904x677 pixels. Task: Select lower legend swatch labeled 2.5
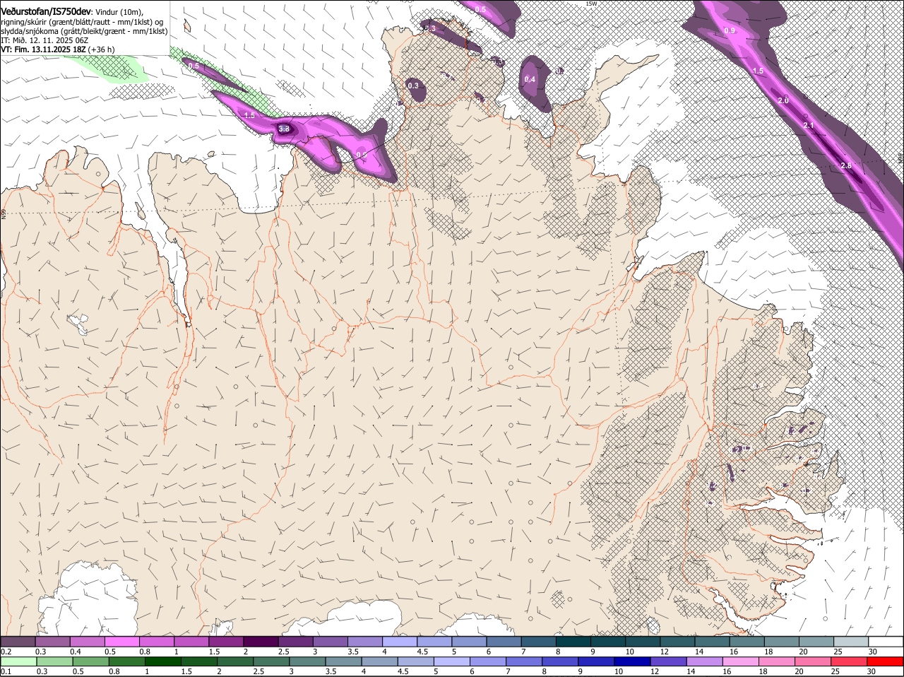[272, 661]
